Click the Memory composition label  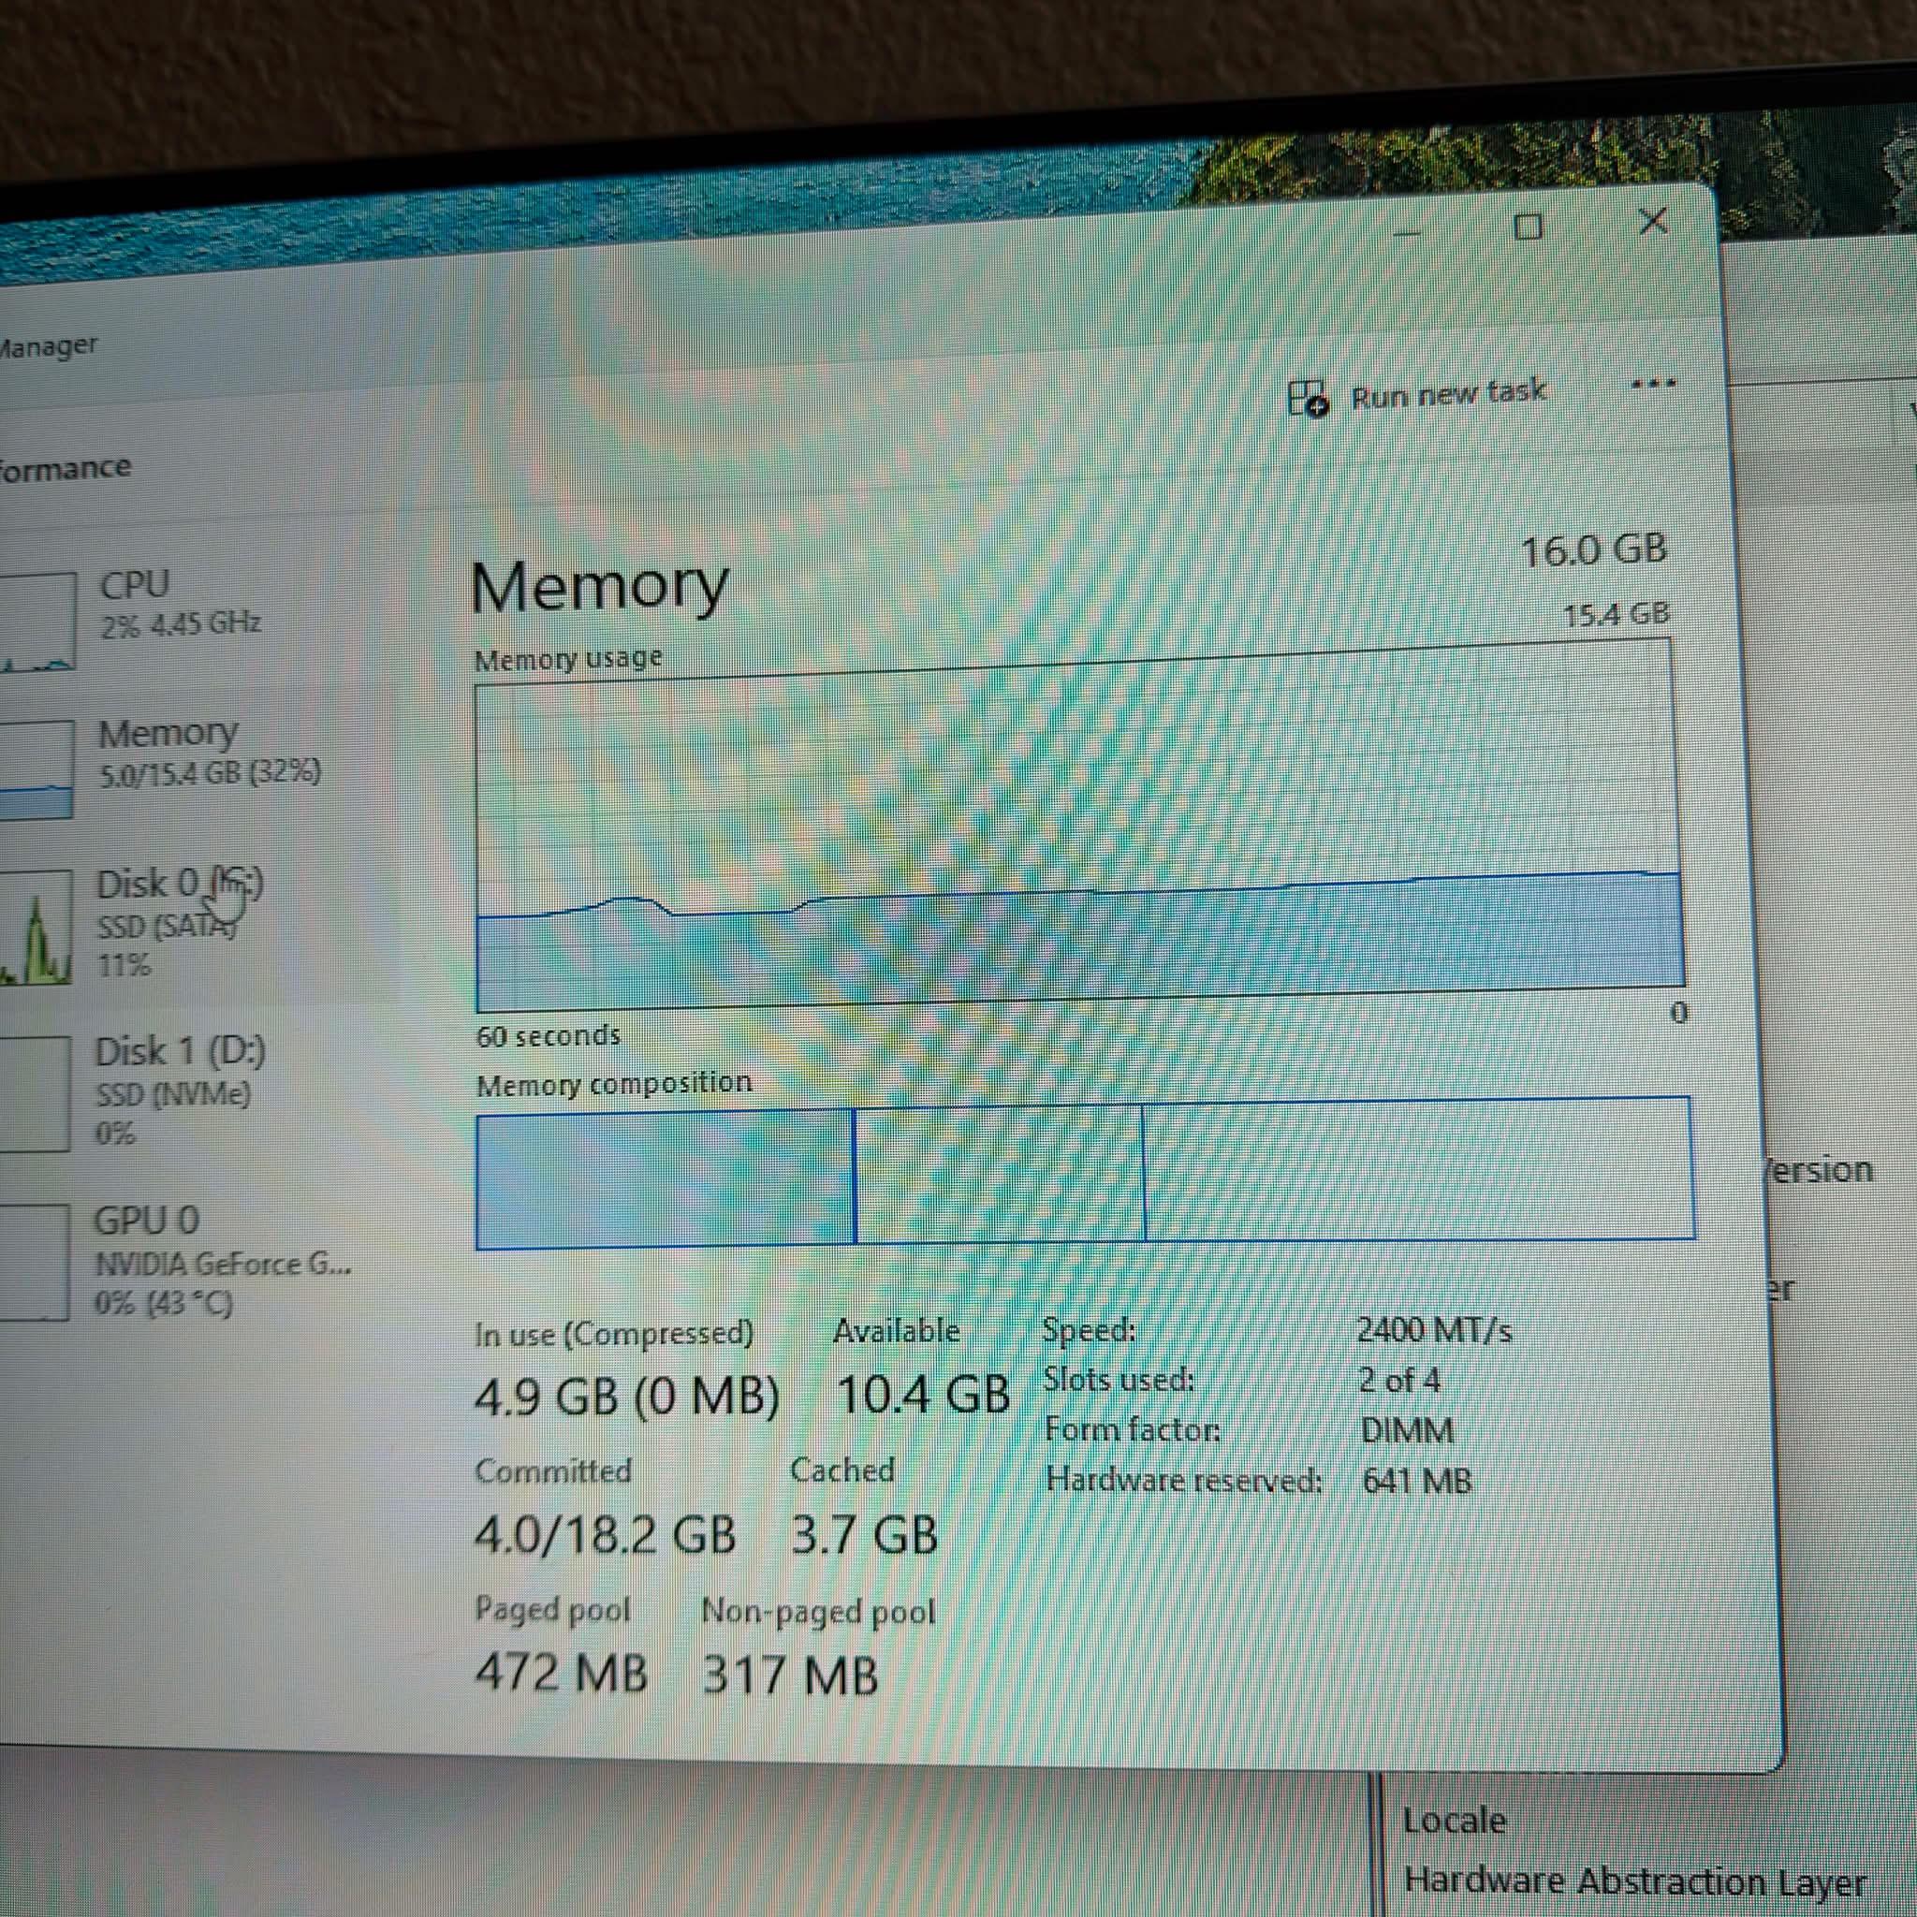(614, 1084)
